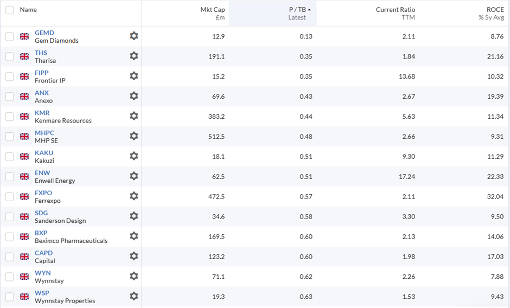The width and height of the screenshot is (510, 308).
Task: Tick the checkbox for Ferrexpo
Action: [10, 196]
